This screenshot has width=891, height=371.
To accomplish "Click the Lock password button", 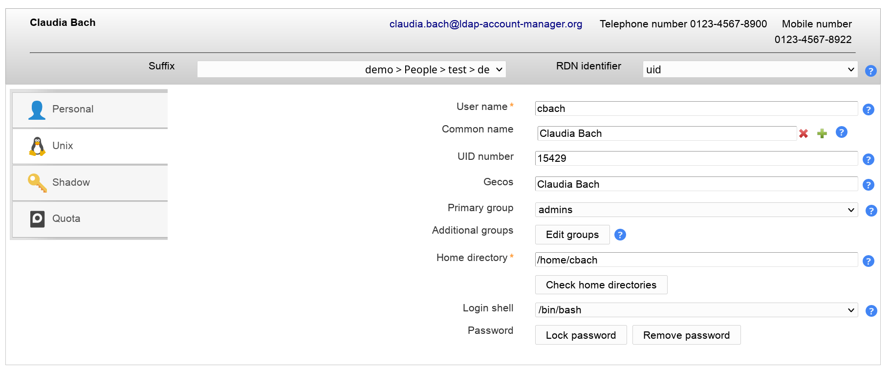I will coord(580,335).
